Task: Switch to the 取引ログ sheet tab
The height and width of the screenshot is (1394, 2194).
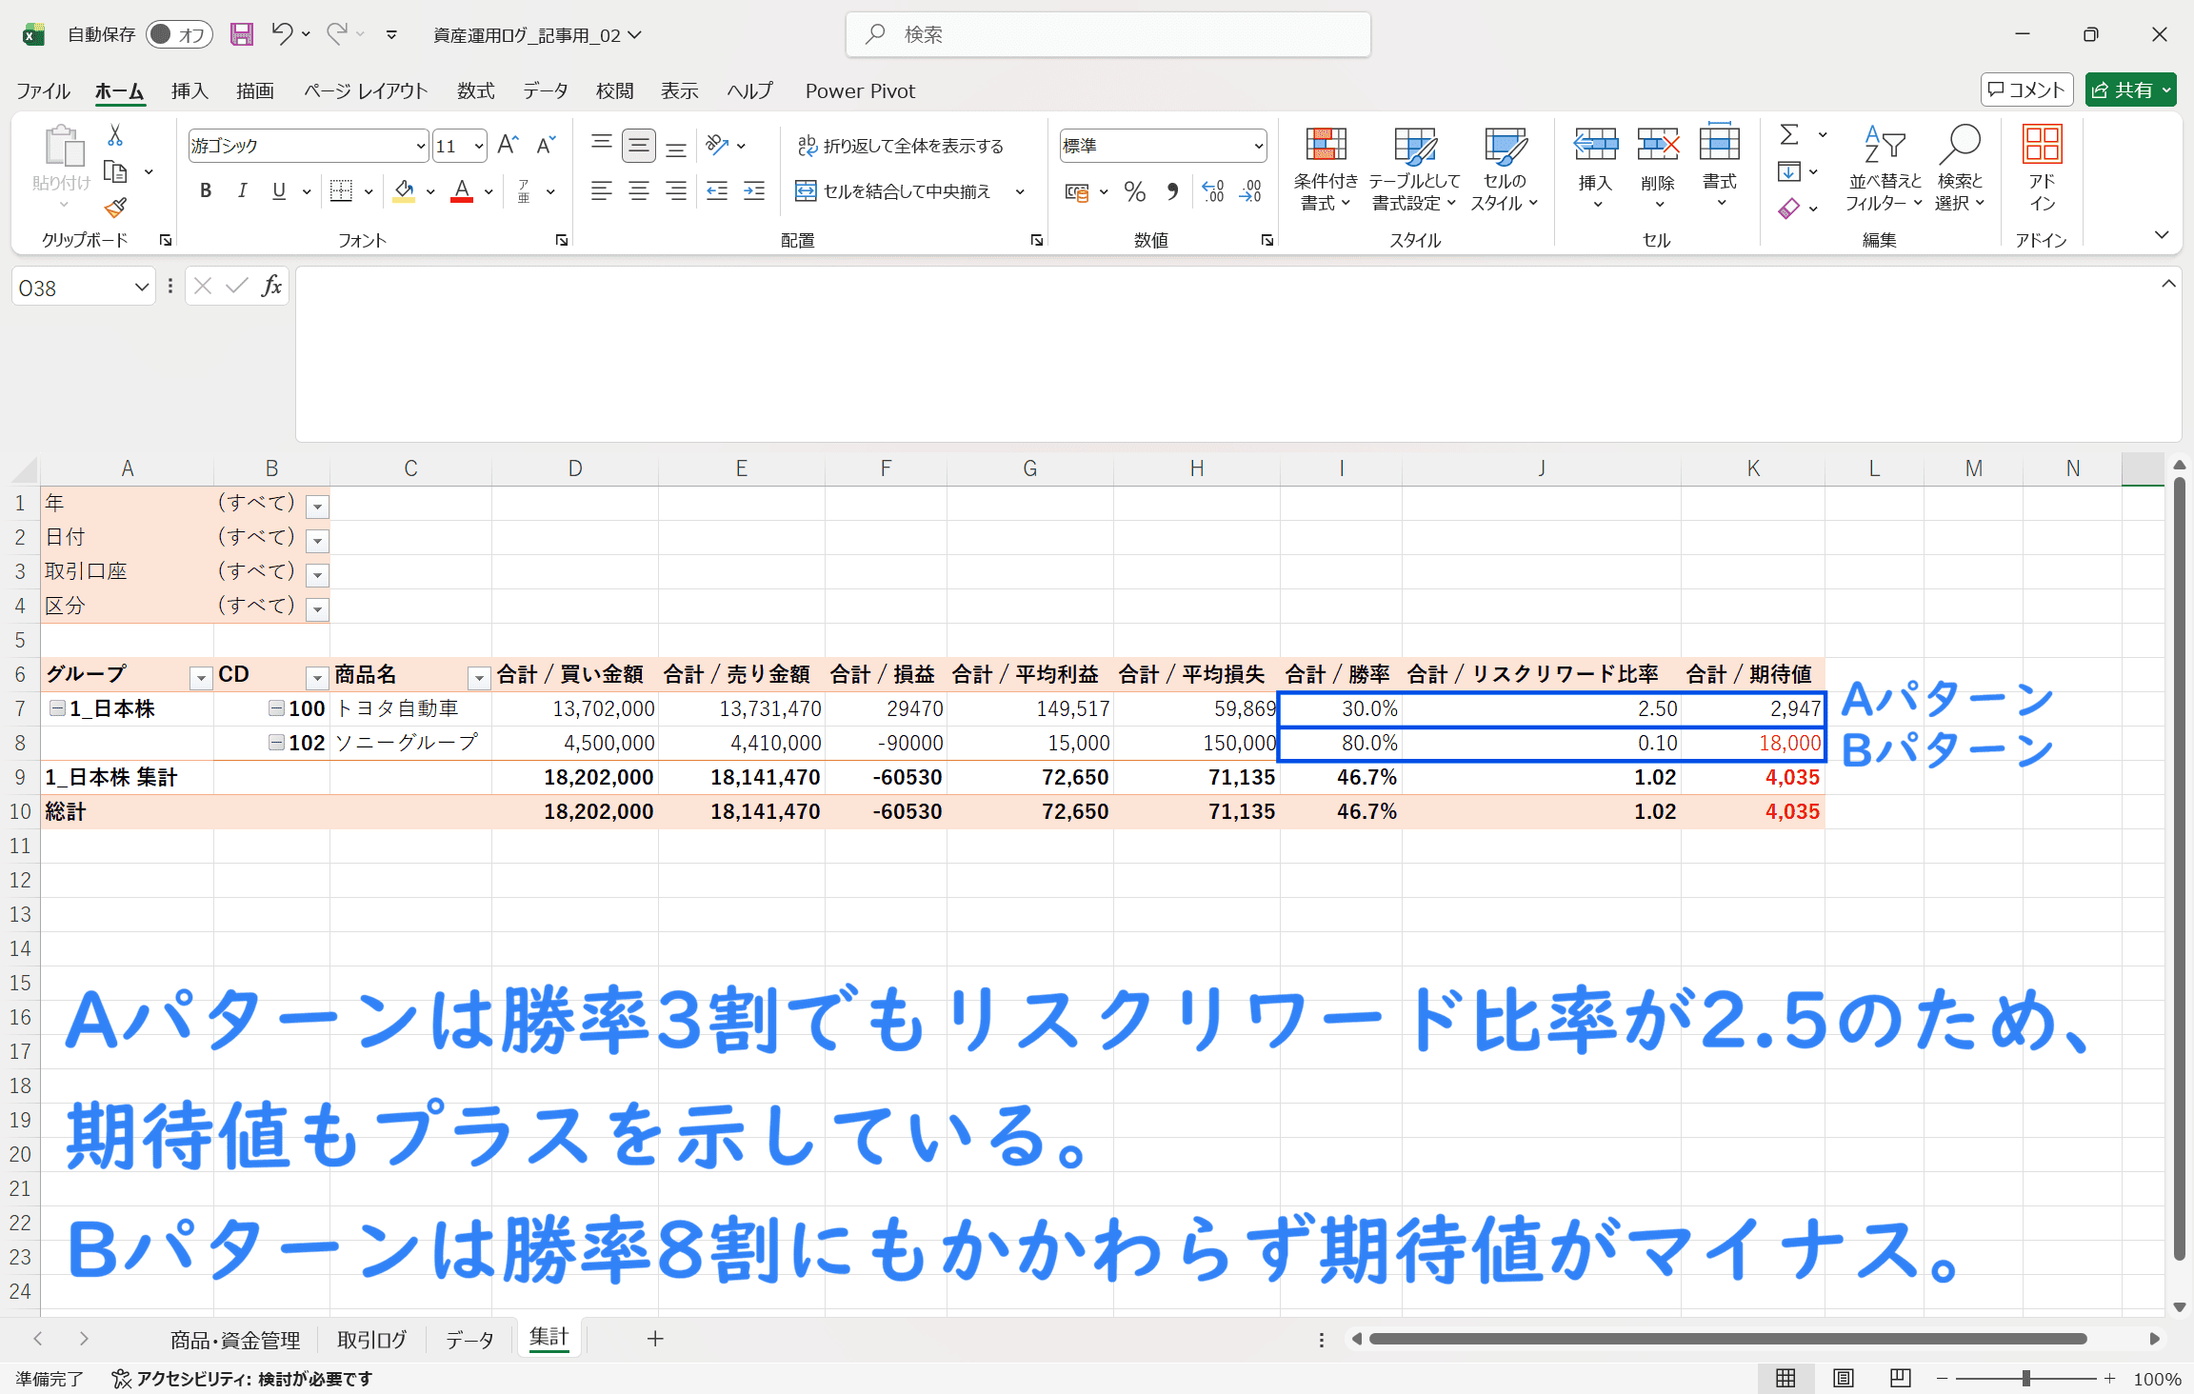Action: (x=371, y=1340)
